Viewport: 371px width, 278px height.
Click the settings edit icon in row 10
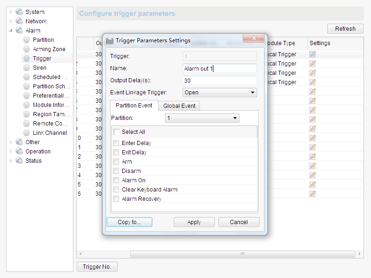tap(312, 138)
